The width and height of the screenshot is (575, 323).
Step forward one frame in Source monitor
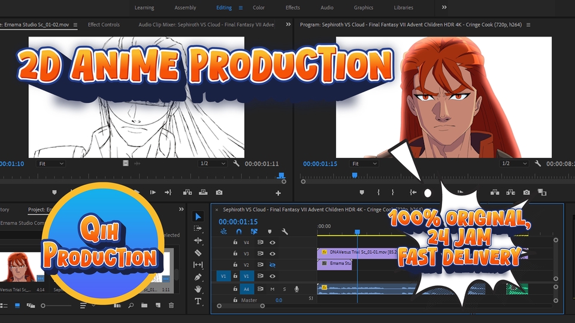153,192
